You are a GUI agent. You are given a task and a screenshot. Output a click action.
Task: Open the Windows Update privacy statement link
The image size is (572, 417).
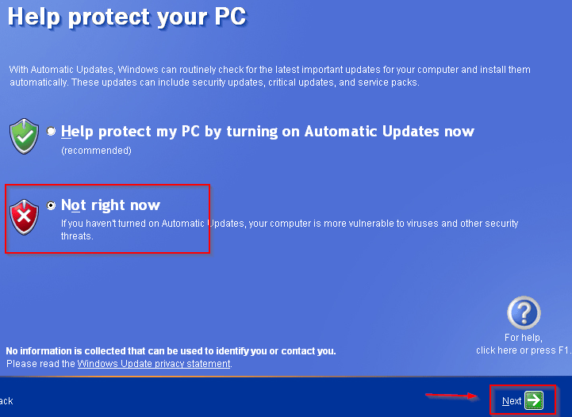[x=154, y=364]
